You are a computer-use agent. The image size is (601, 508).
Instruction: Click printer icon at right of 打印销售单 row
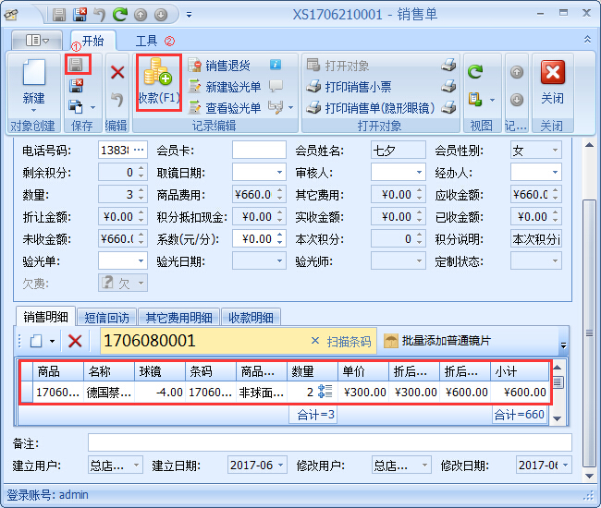(x=448, y=108)
